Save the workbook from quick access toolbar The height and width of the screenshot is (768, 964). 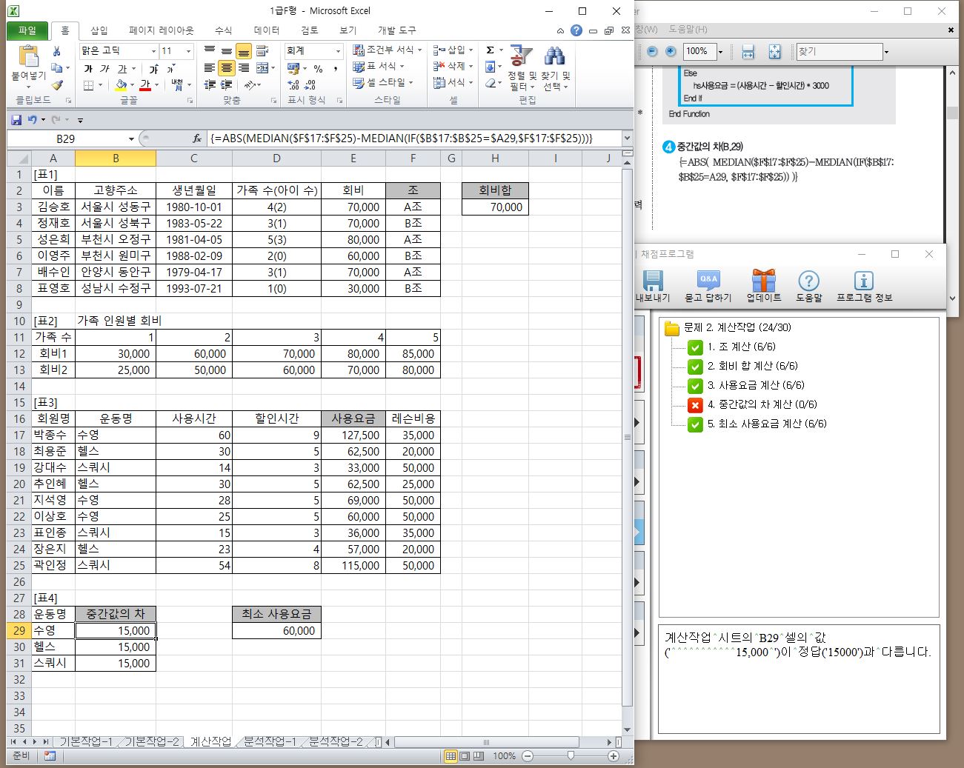16,119
